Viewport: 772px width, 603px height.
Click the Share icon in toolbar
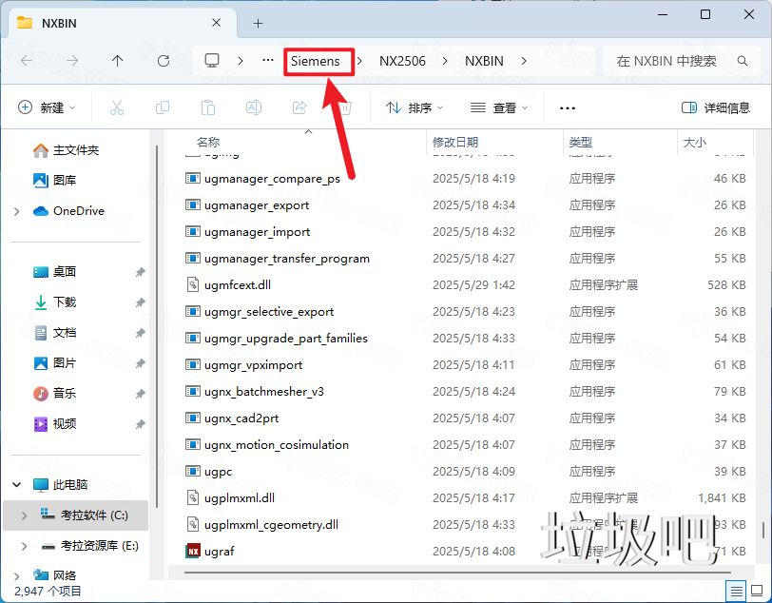[x=299, y=108]
